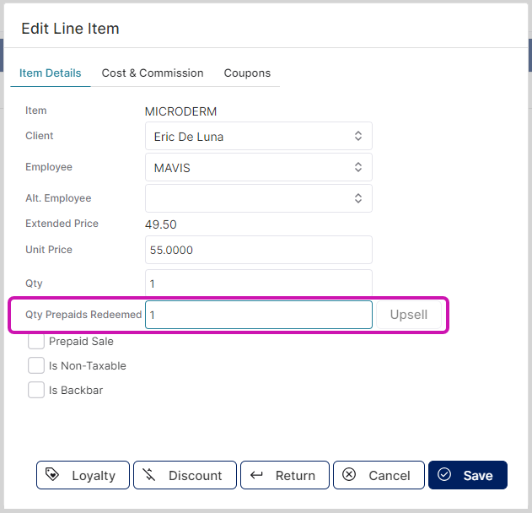
Task: Click the Cancel circle-x icon
Action: coord(349,475)
